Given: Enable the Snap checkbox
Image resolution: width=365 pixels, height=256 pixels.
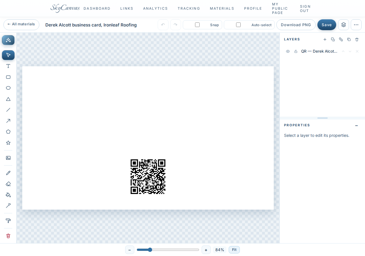Looking at the screenshot, I should pos(197,25).
